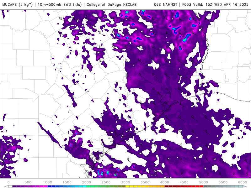The height and width of the screenshot is (188, 251).
Task: Click the 4500 color bar label
Action: pyautogui.click(x=184, y=182)
